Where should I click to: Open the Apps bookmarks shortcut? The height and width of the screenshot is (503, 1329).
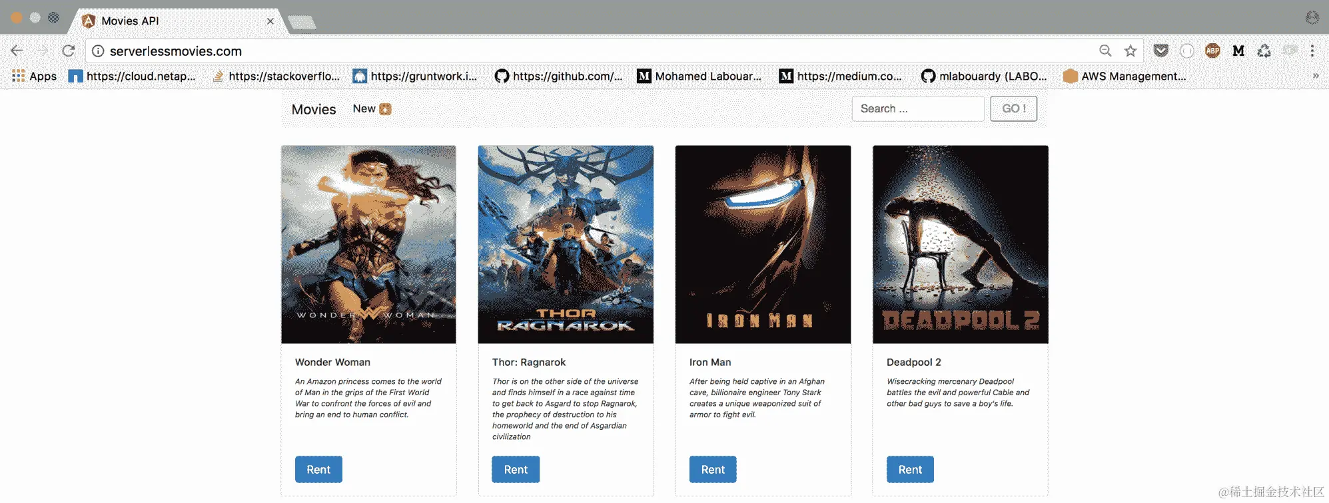tap(35, 76)
